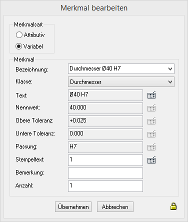Click the Anzahl input field
Image resolution: width=188 pixels, height=222 pixels.
[105, 186]
